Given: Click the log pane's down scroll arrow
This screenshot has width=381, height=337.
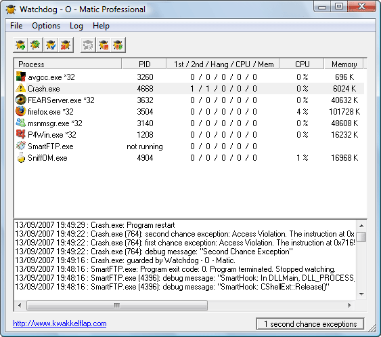Looking at the screenshot, I should click(x=361, y=294).
